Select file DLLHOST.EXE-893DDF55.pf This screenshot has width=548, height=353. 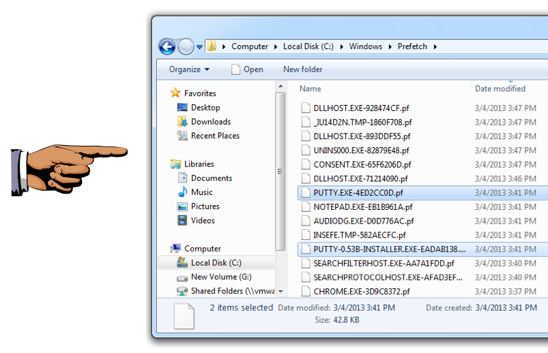coord(362,136)
